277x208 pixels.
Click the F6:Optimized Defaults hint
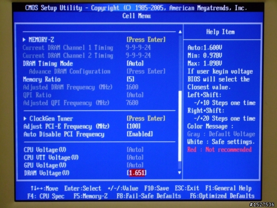pyautogui.click(x=222, y=196)
